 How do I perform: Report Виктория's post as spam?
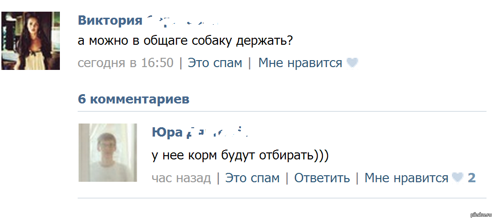[x=215, y=63]
